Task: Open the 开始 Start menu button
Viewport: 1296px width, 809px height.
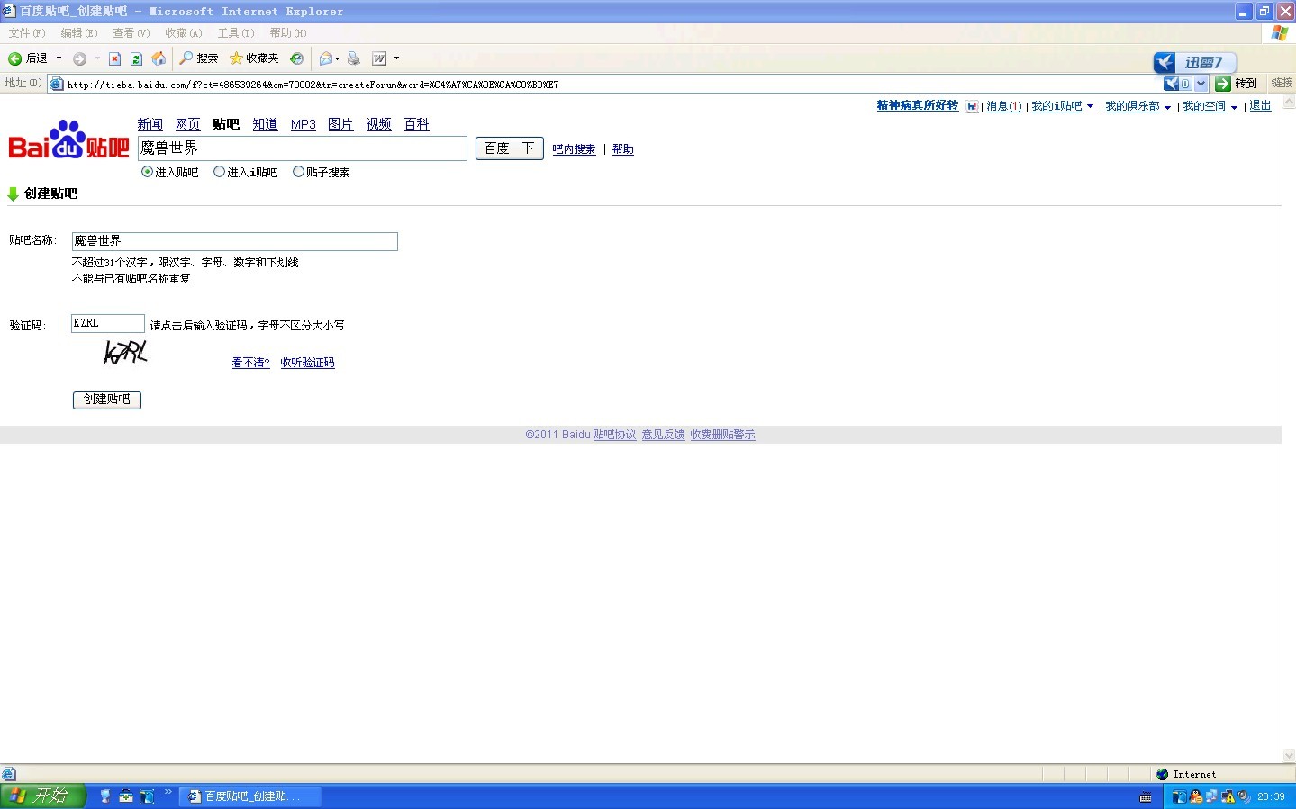Action: (42, 796)
